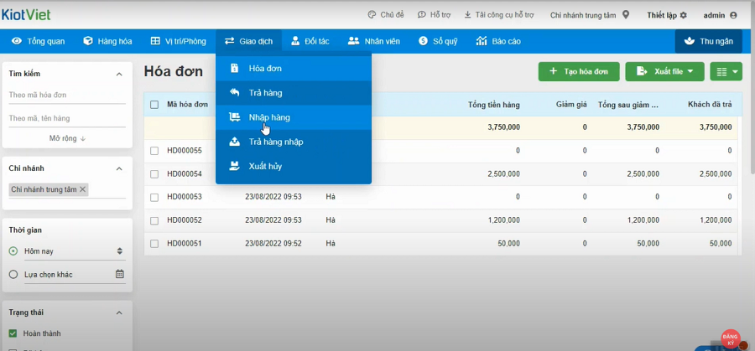The height and width of the screenshot is (351, 755).
Task: Click the Xuất hủy hand icon
Action: (235, 167)
